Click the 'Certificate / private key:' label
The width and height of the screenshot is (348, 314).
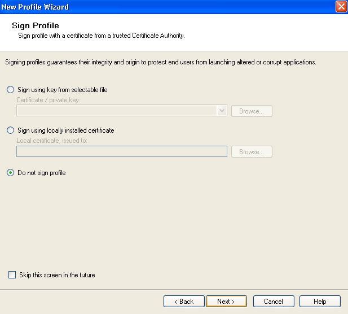coord(48,100)
